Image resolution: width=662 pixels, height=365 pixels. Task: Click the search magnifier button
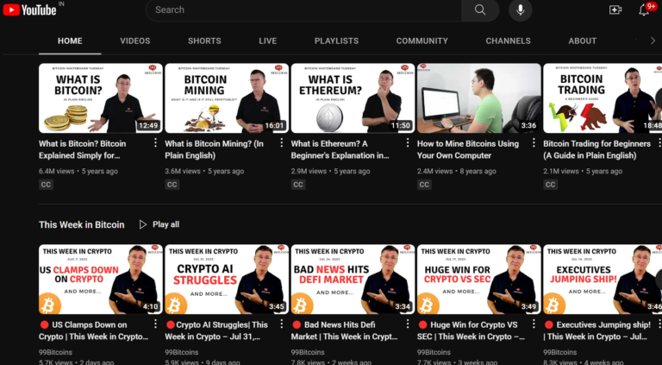click(480, 9)
